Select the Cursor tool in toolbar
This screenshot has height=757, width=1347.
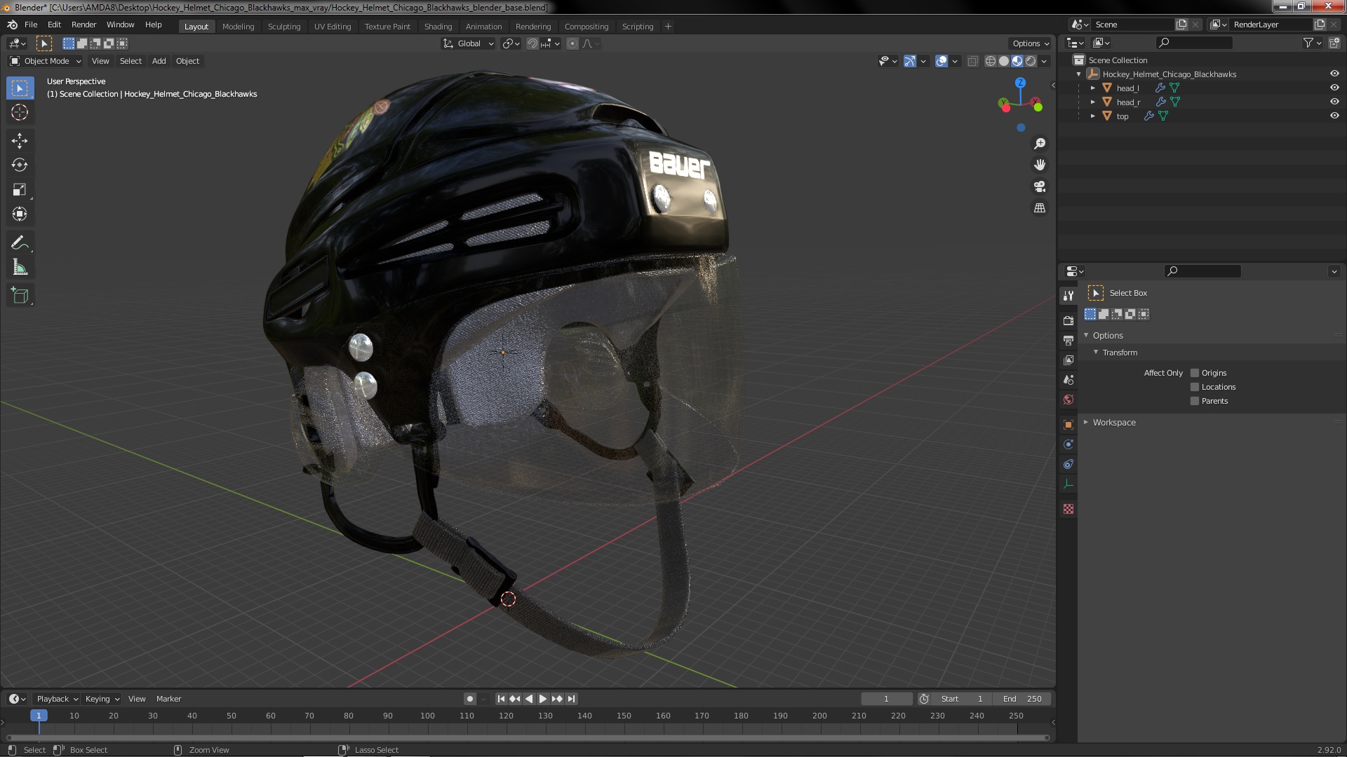20,112
